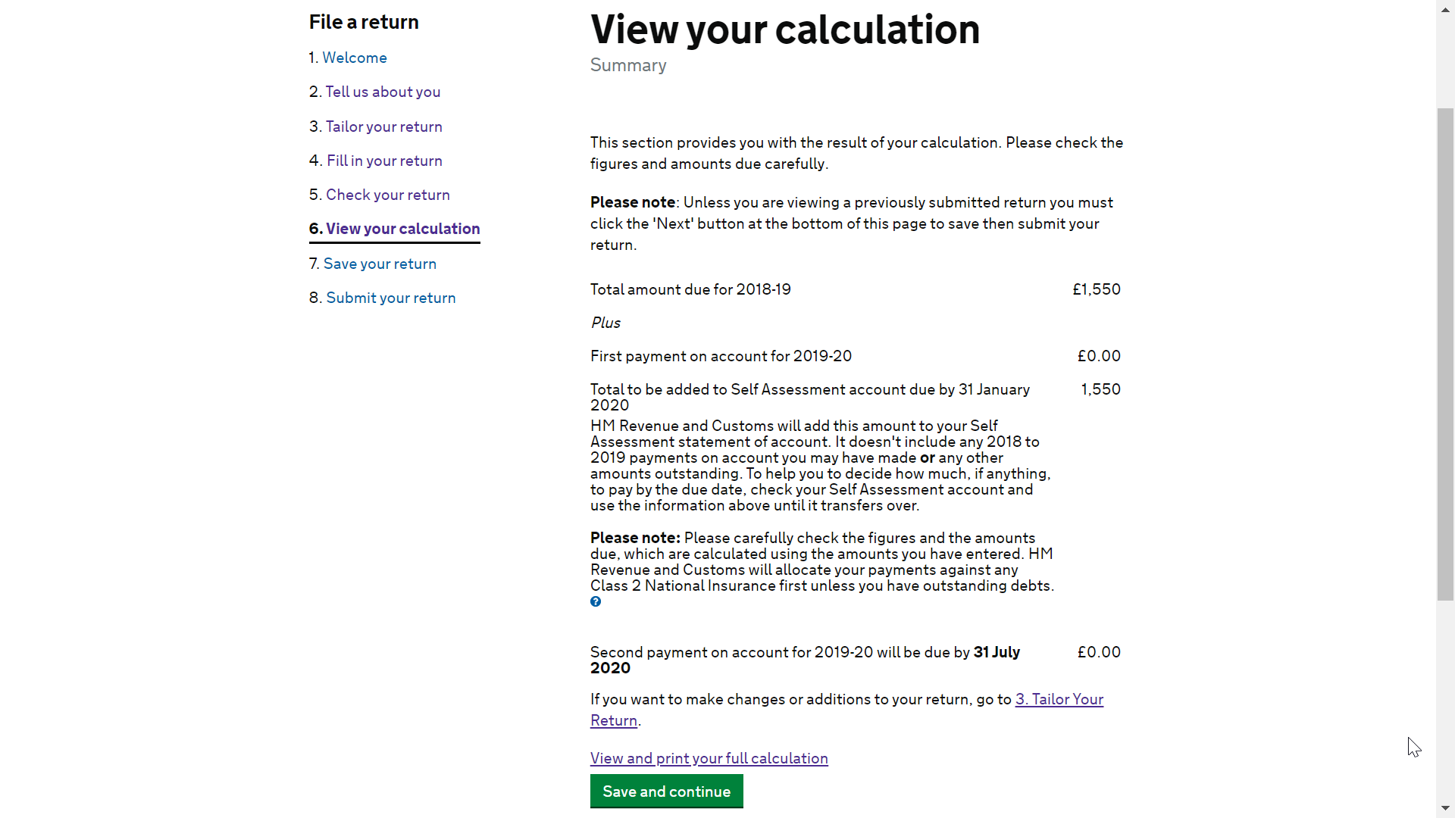The image size is (1455, 818).
Task: Select View your calculation step
Action: click(x=402, y=229)
